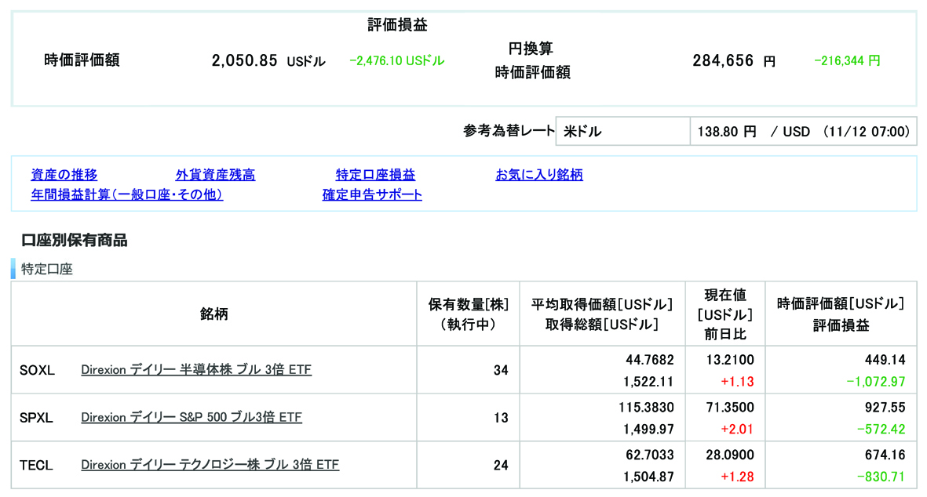Viewport: 927px width, 497px height.
Task: Click SOXL total cost 1,522.11
Action: point(648,382)
